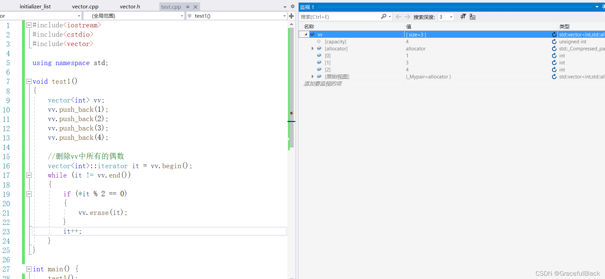
Task: Pin the test.cpp tab
Action: (188, 7)
